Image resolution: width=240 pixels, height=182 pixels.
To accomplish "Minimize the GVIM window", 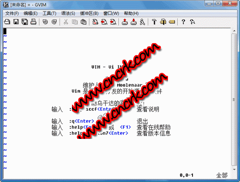I will pyautogui.click(x=209, y=3).
